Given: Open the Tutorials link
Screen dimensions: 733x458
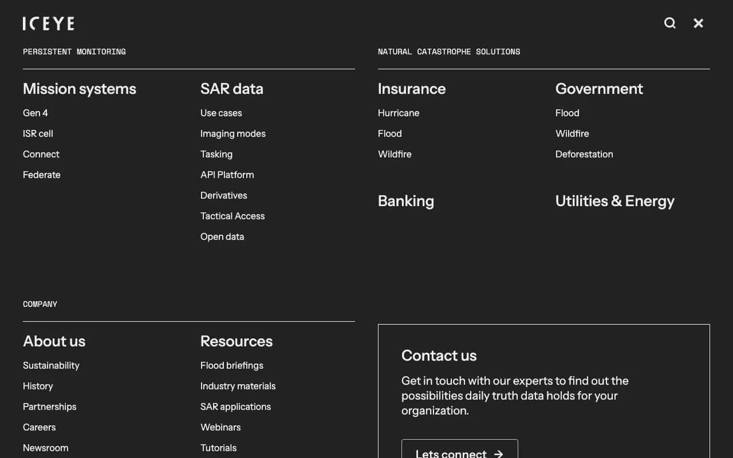Looking at the screenshot, I should click(x=219, y=448).
